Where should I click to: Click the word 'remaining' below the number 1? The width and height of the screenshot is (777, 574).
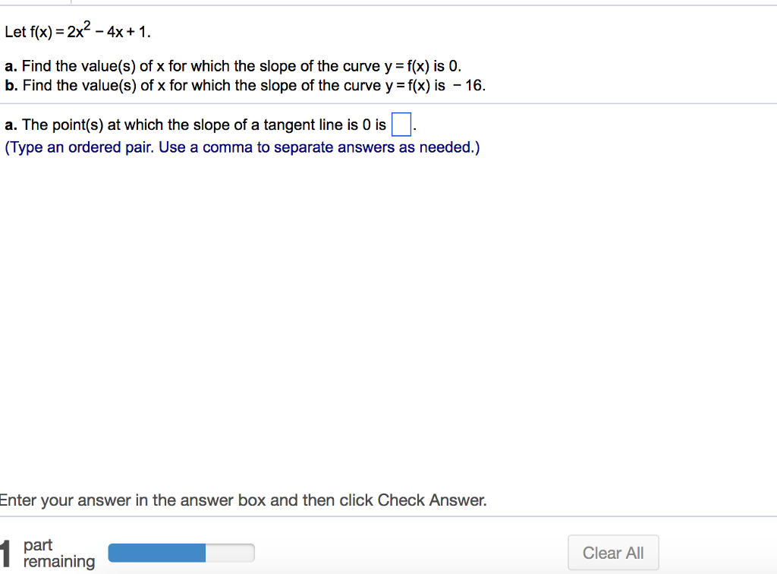coord(59,560)
